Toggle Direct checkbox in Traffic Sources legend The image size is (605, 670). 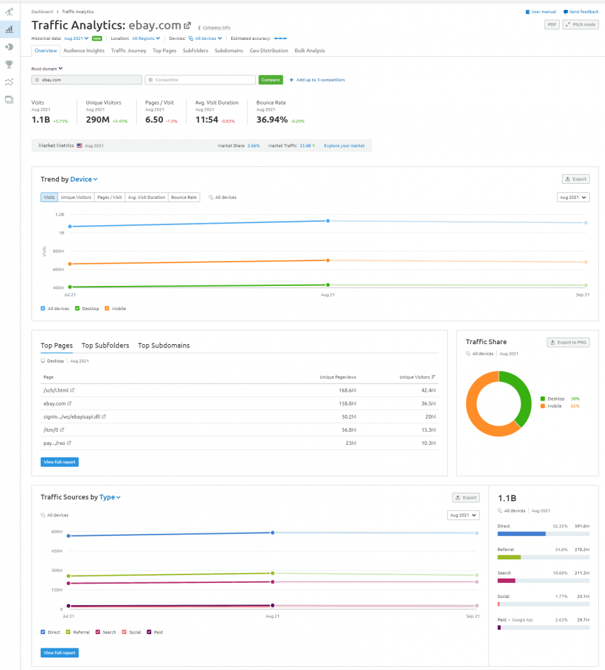click(43, 632)
